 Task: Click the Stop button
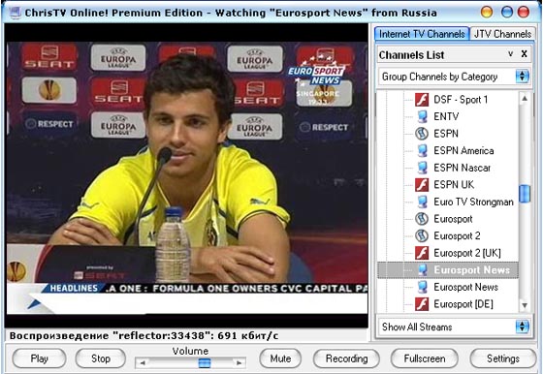click(x=101, y=358)
